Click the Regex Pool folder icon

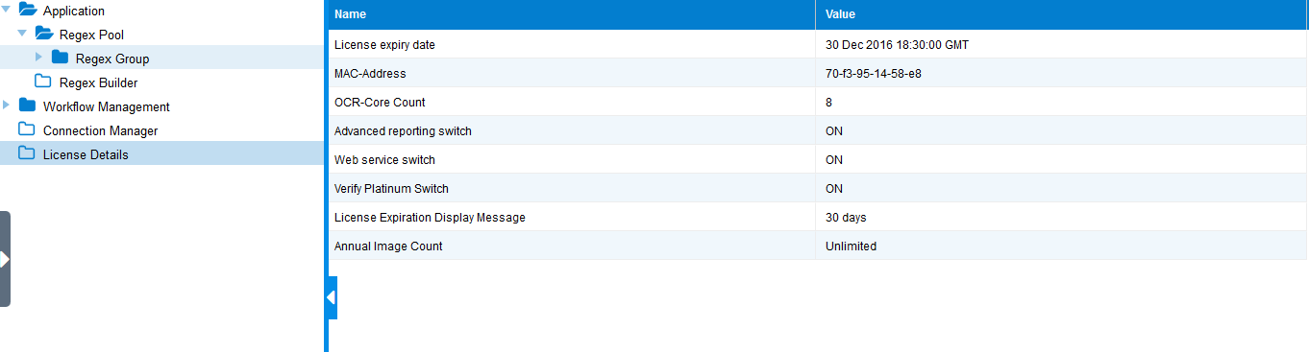coord(43,35)
